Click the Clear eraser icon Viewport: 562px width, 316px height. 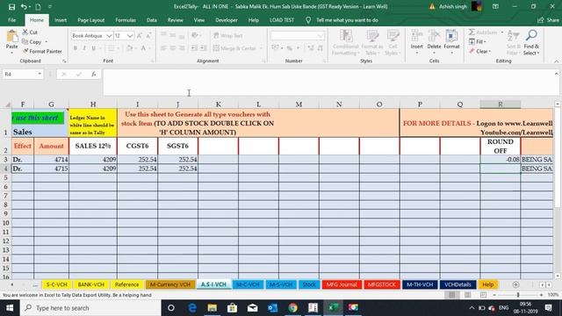coord(472,51)
